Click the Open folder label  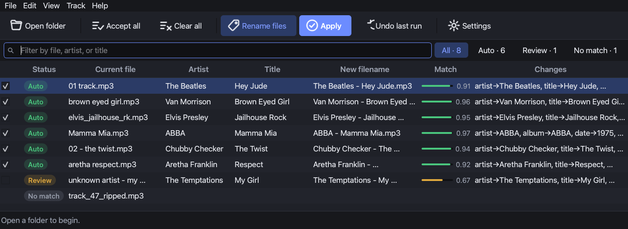tap(45, 26)
